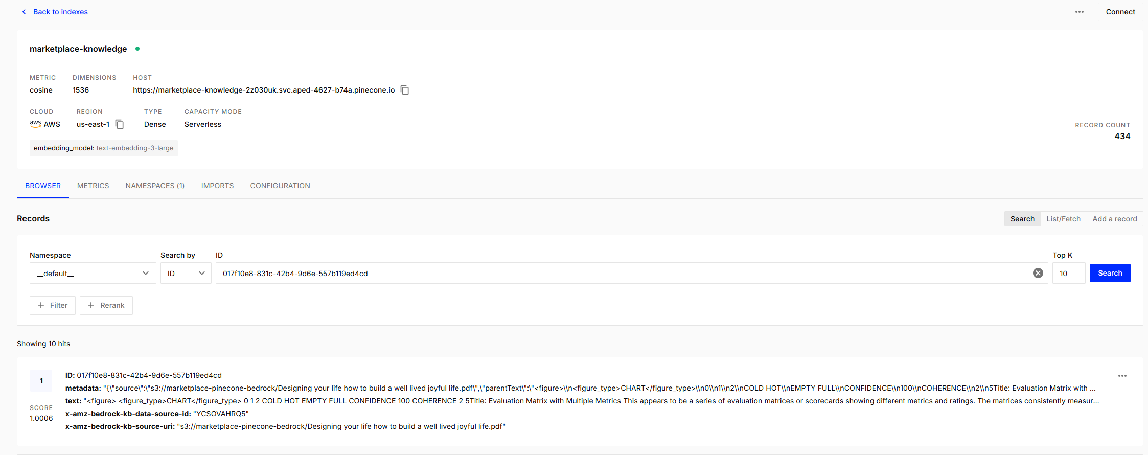Select the Add a record mode
Image resolution: width=1148 pixels, height=455 pixels.
[1114, 218]
